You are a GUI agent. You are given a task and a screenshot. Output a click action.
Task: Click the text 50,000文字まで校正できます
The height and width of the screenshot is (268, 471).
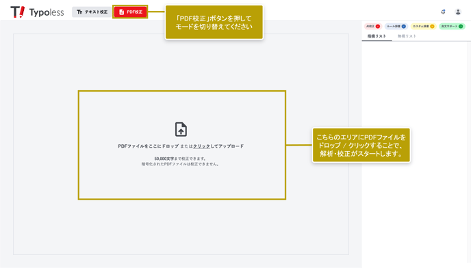pyautogui.click(x=181, y=159)
